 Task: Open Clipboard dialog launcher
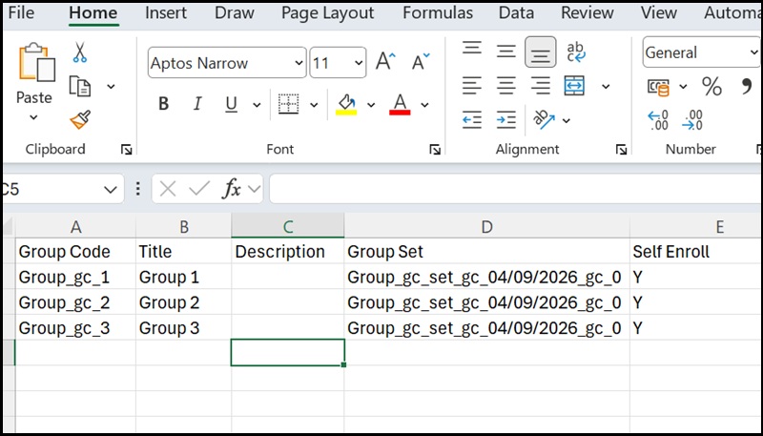[x=127, y=150]
